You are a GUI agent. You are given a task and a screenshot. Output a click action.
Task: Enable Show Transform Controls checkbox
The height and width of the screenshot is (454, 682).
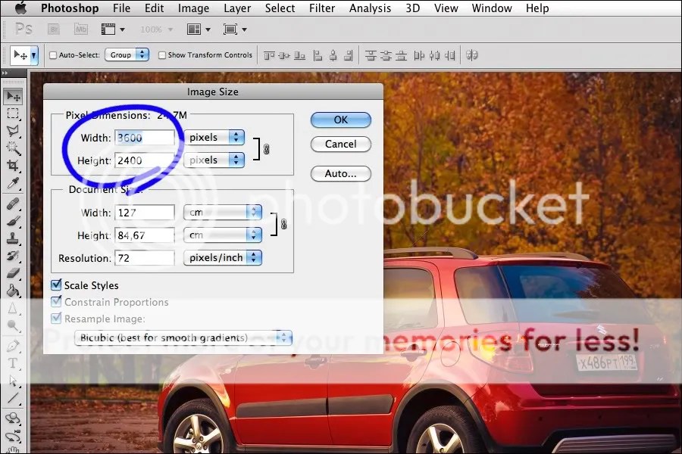(162, 55)
